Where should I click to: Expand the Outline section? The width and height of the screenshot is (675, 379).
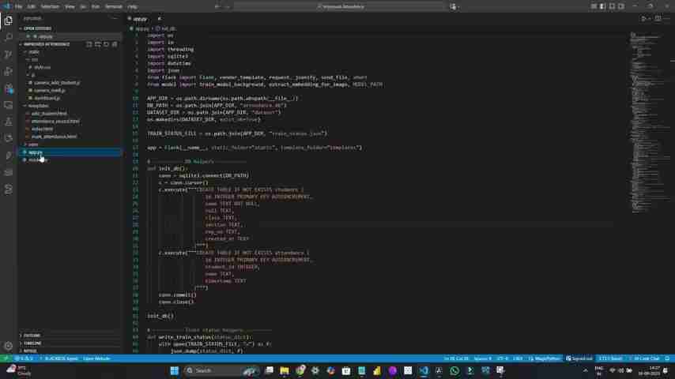coord(32,336)
